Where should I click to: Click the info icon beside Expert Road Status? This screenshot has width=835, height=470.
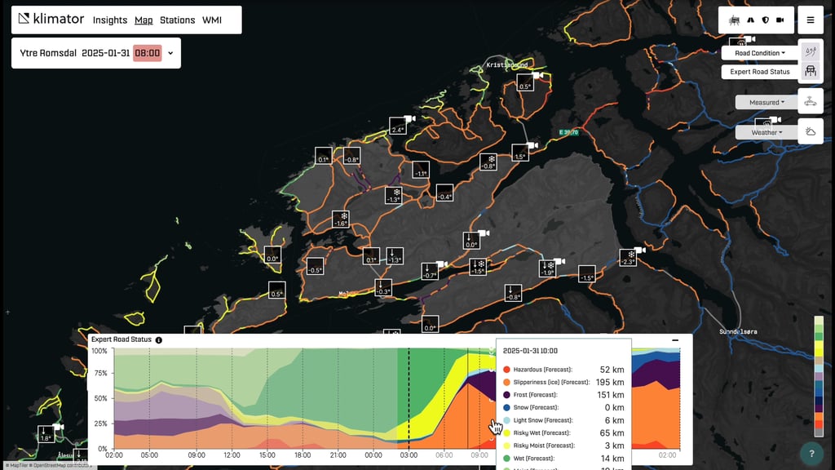157,339
